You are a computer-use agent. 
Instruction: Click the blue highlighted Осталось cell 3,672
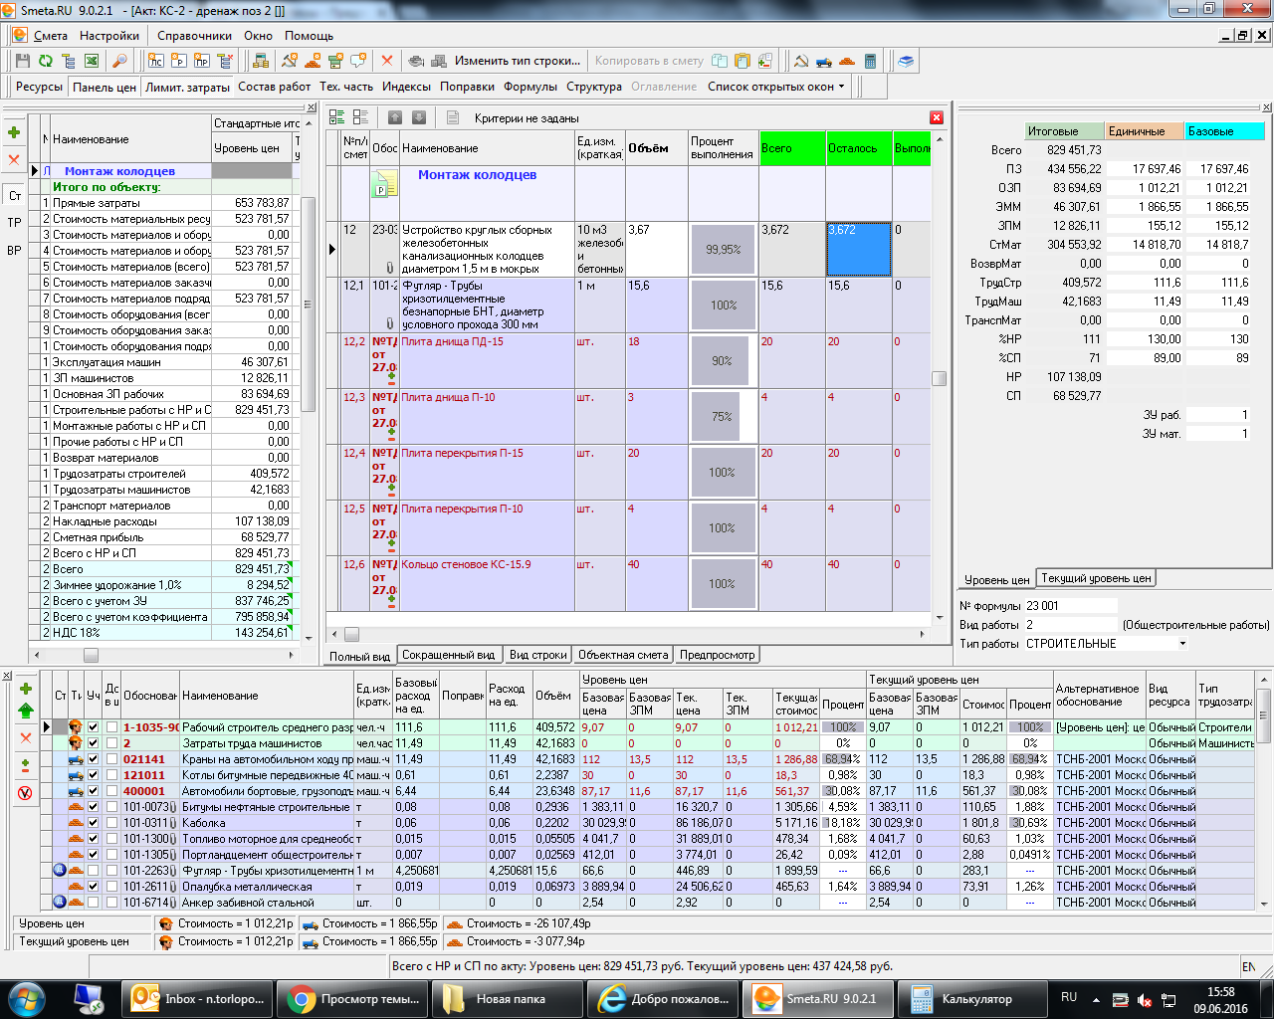(859, 250)
